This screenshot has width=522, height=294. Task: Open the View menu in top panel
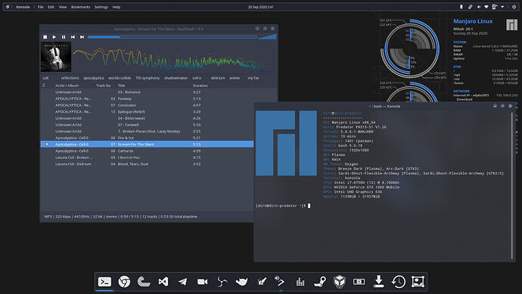63,7
